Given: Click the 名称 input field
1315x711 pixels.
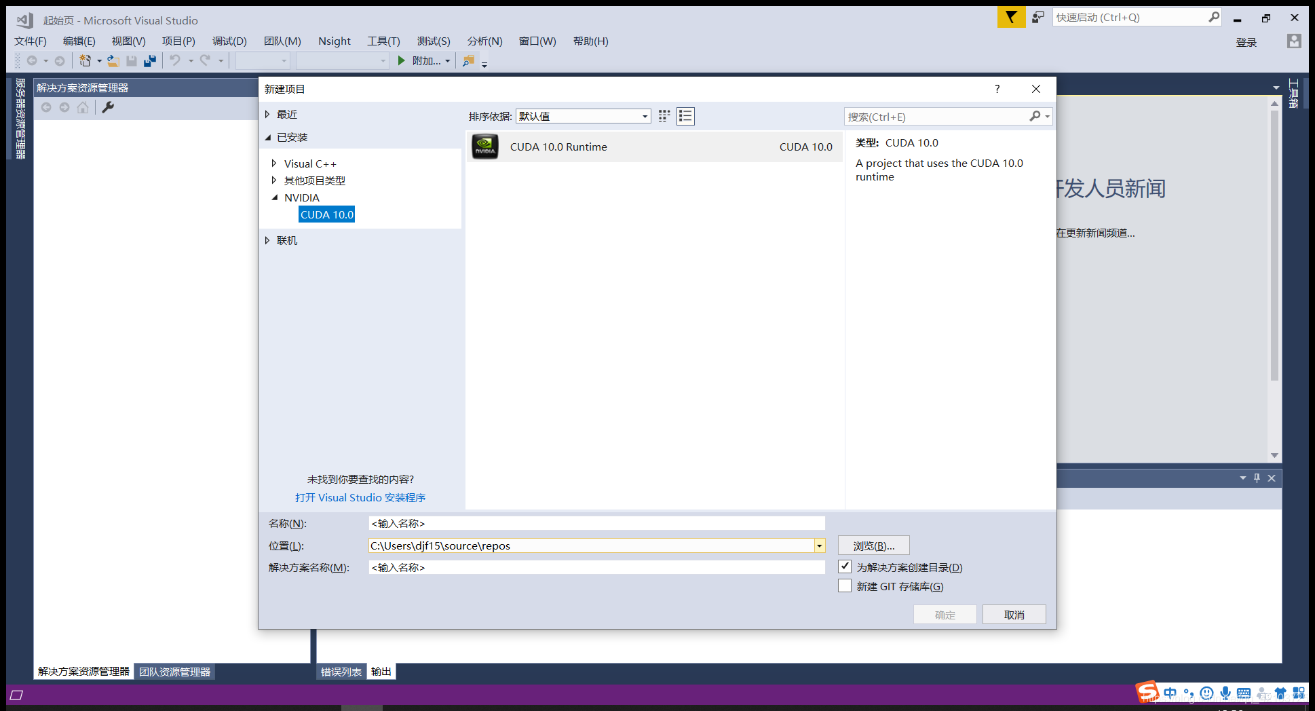Looking at the screenshot, I should 597,523.
